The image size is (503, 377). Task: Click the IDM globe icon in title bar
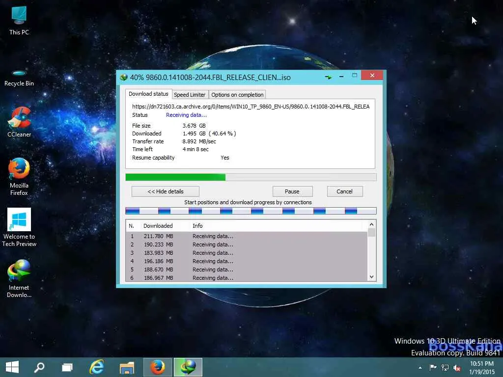pos(123,77)
